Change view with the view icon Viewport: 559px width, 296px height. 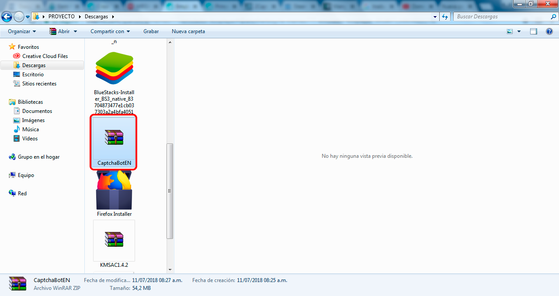[510, 31]
